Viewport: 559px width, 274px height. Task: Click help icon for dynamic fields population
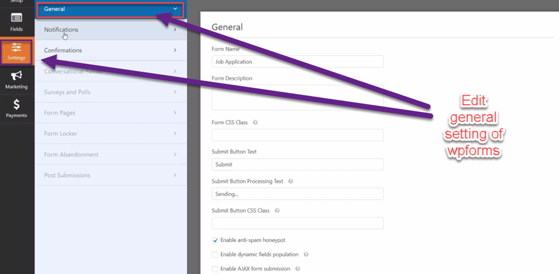click(x=306, y=255)
